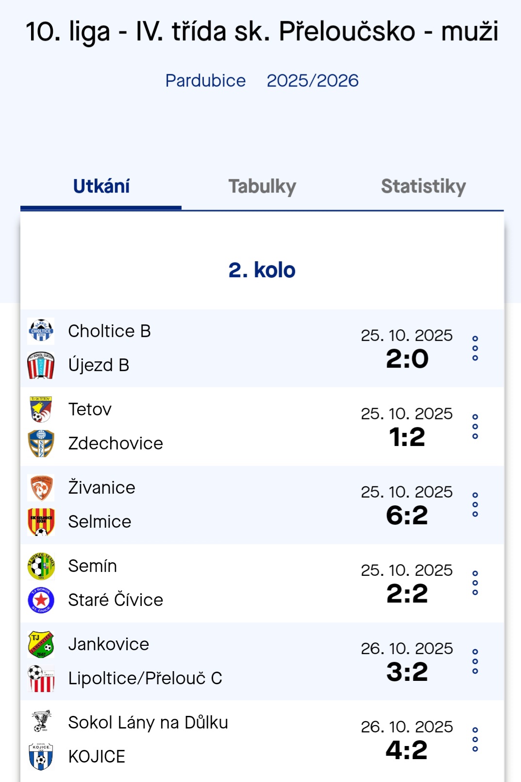This screenshot has width=521, height=782.
Task: Click the Selmice striped crest
Action: 41,522
